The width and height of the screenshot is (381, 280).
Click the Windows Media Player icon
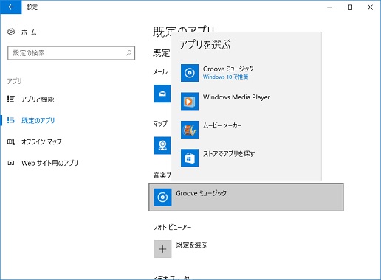(x=190, y=101)
